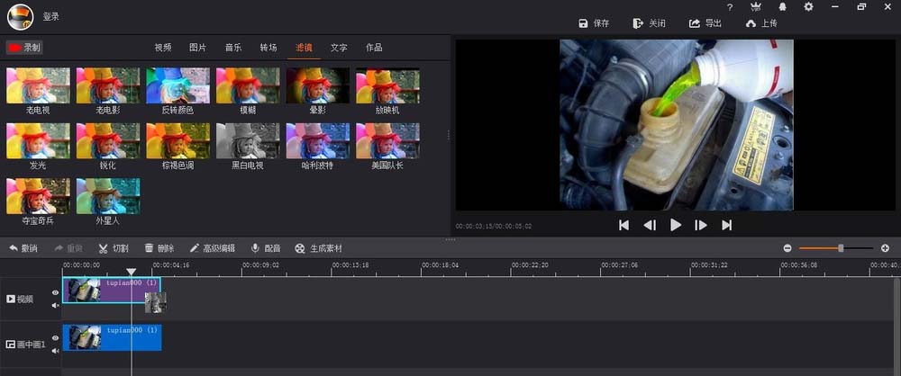Image resolution: width=901 pixels, height=376 pixels.
Task: Select the blue tupian000 clip on 画中画1 track
Action: point(112,337)
